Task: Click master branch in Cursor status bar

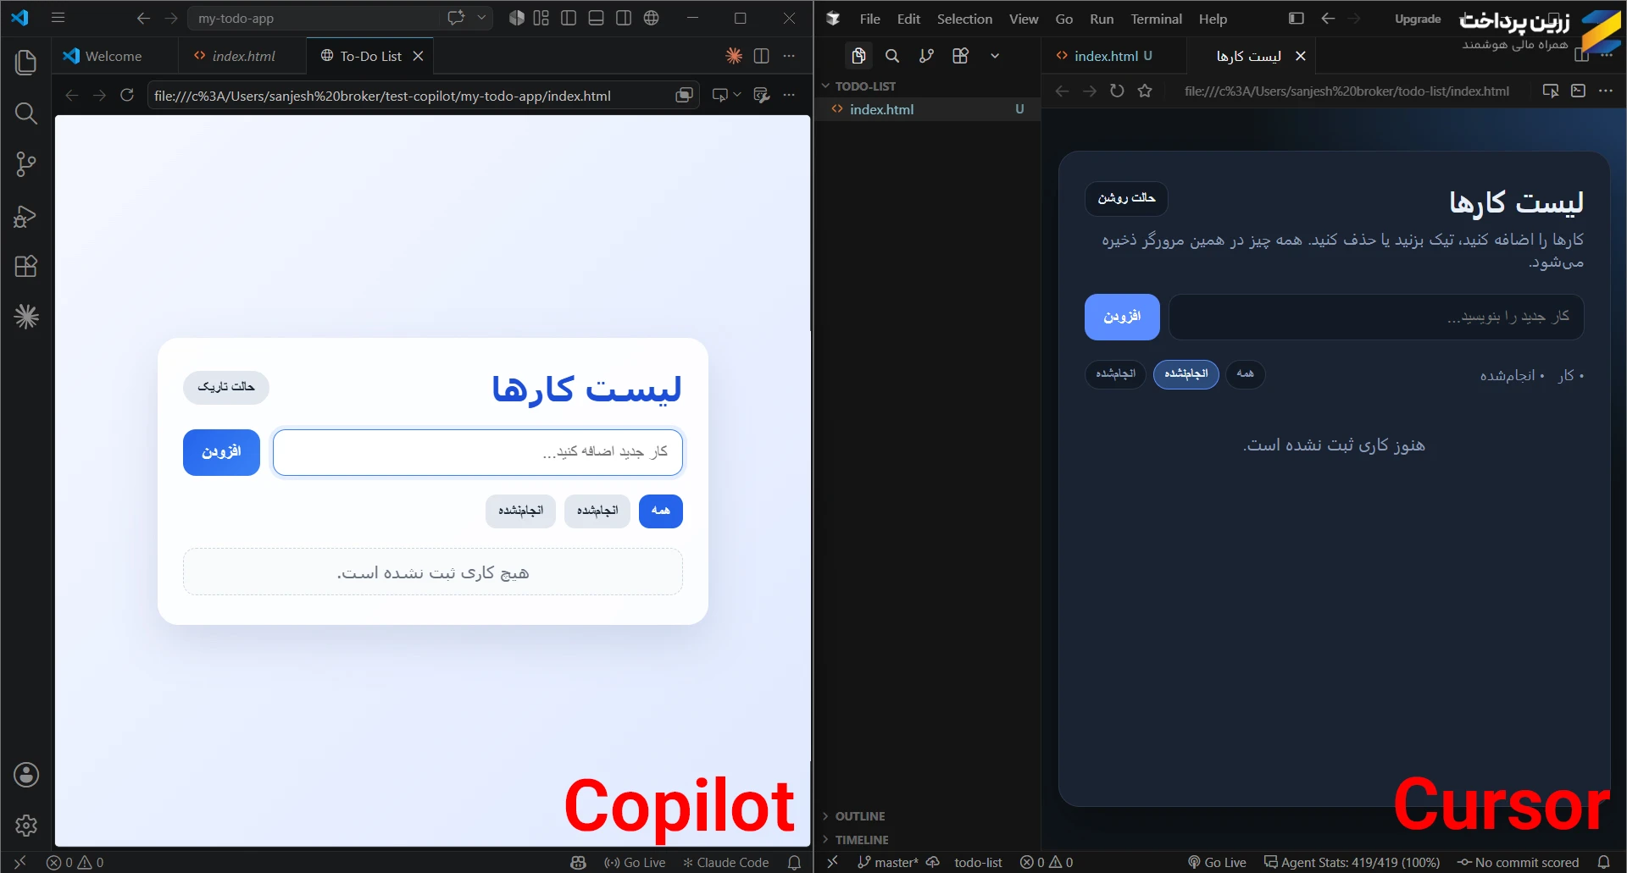Action: [x=887, y=862]
